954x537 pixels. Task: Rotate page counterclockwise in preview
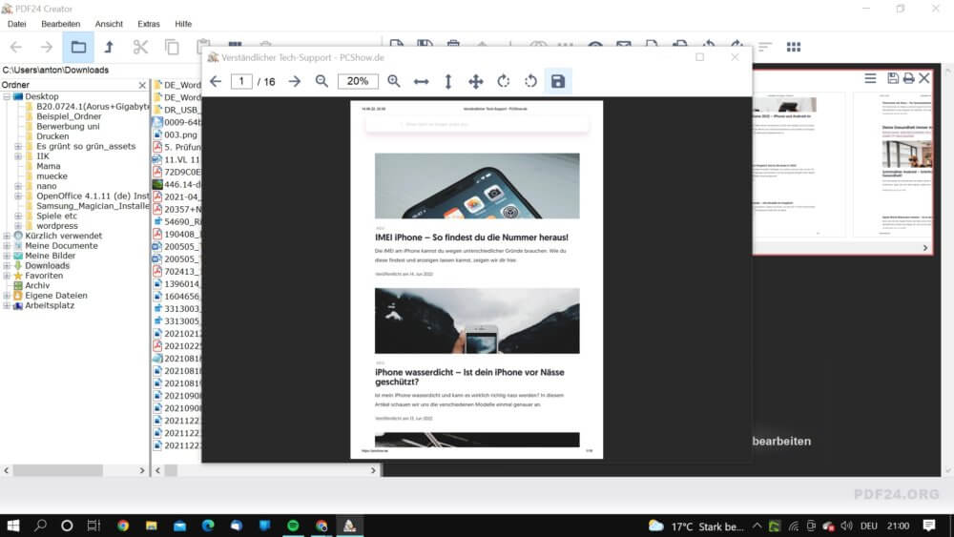[x=530, y=81]
